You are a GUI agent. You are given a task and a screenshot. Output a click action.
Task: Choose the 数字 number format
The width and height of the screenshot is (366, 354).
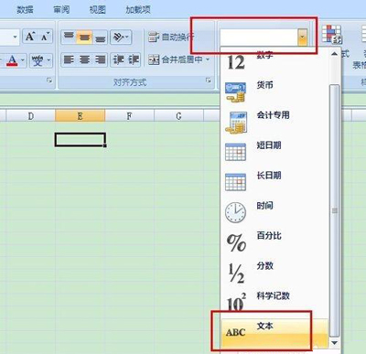[x=274, y=62]
